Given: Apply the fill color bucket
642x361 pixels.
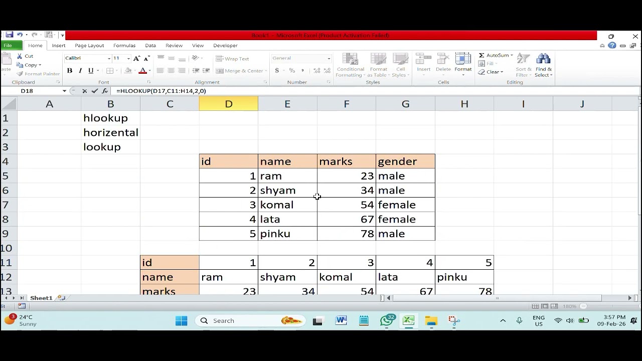Looking at the screenshot, I should (128, 71).
